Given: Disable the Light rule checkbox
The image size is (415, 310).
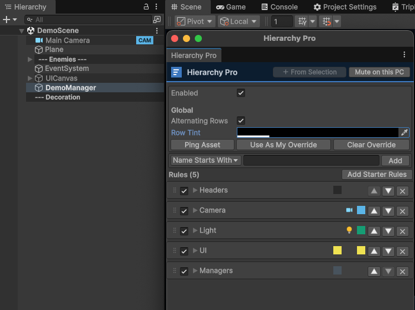Looking at the screenshot, I should pyautogui.click(x=184, y=231).
